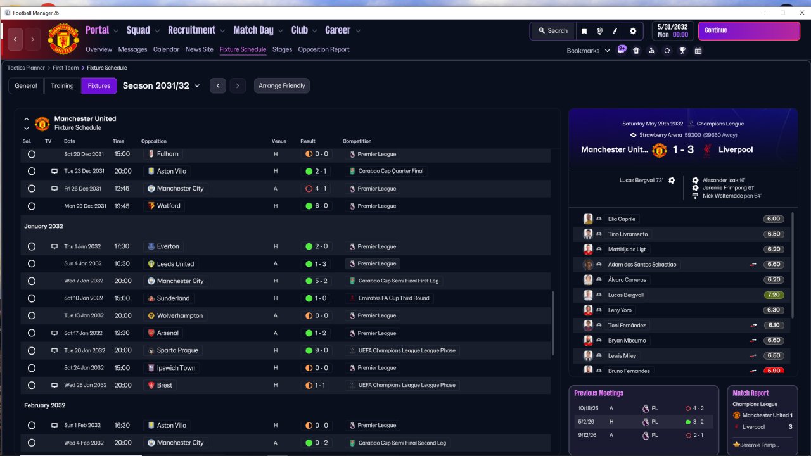Viewport: 811px width, 456px height.
Task: Click the TV icon on Aston Villa 23 Dec row
Action: click(54, 171)
